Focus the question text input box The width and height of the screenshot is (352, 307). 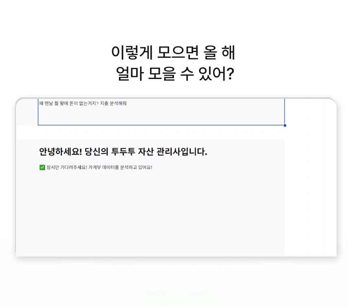coord(161,114)
